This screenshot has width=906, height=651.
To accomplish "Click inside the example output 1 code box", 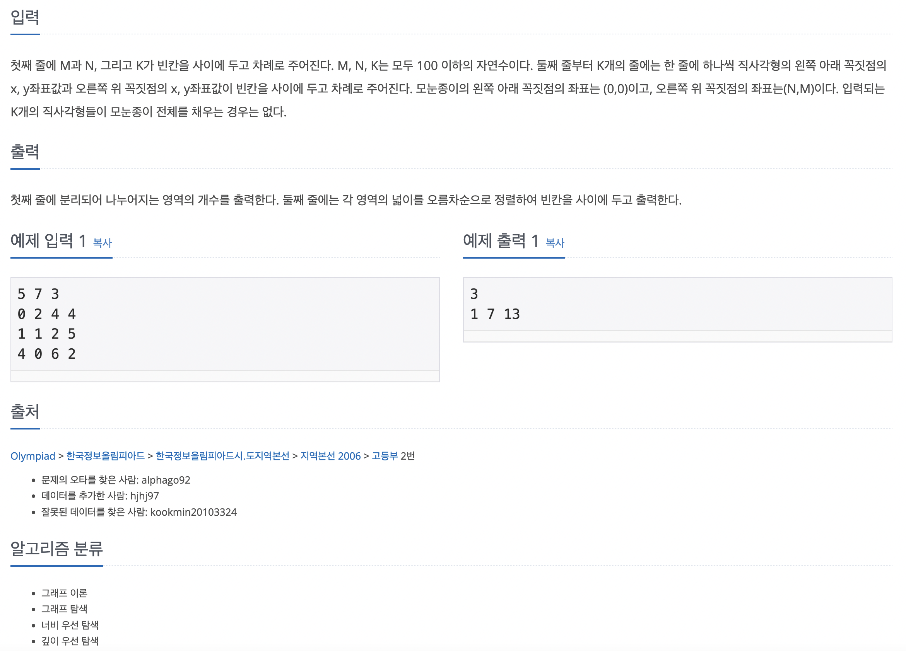I will 677,304.
